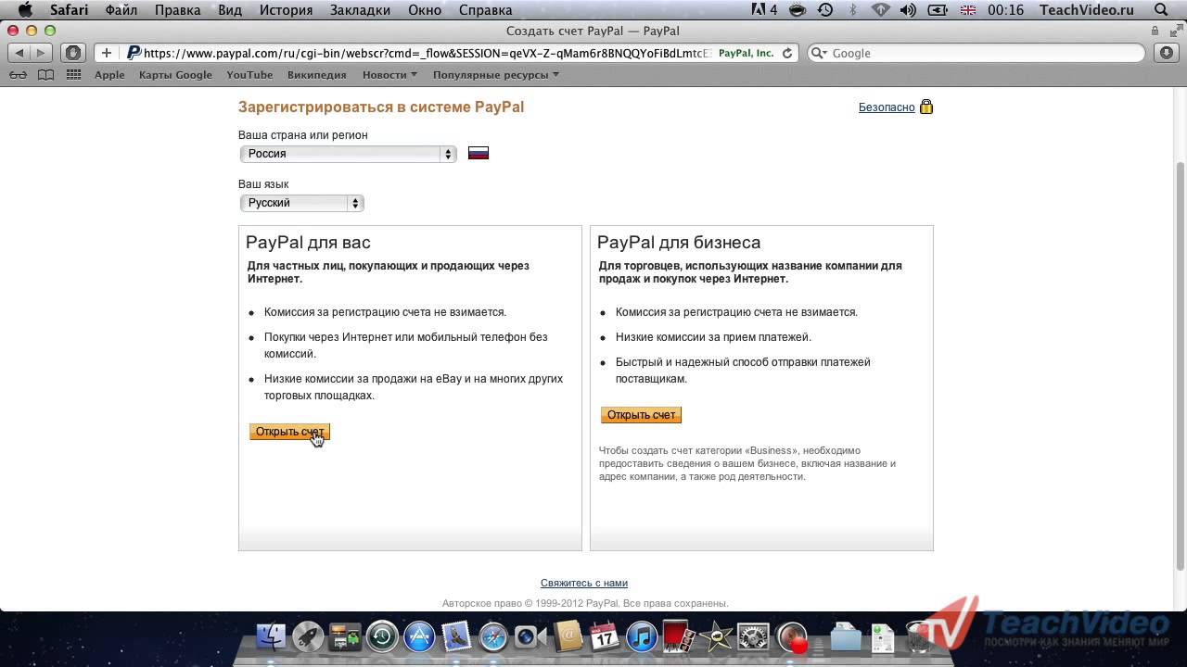Viewport: 1187px width, 667px height.
Task: Open the language dropdown showing Русский
Action: tap(301, 203)
